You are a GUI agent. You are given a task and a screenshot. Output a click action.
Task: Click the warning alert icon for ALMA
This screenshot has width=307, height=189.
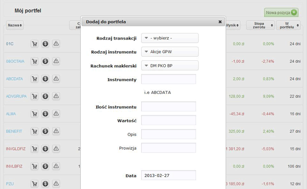click(x=56, y=113)
